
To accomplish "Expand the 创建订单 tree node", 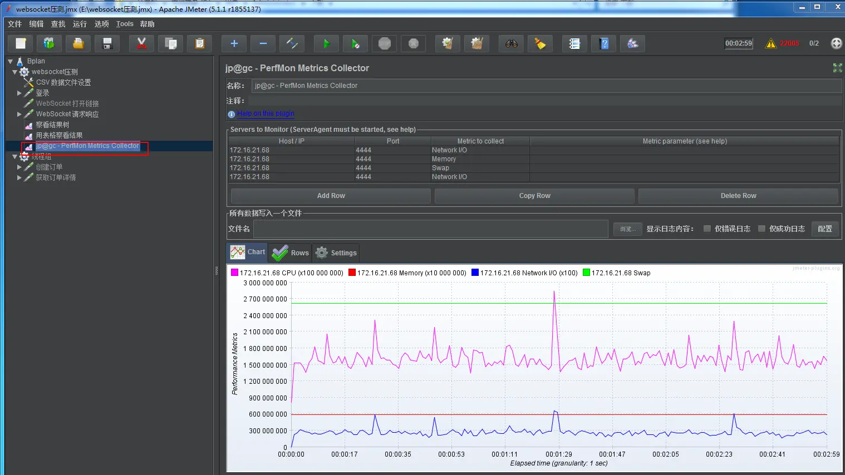I will coord(19,167).
